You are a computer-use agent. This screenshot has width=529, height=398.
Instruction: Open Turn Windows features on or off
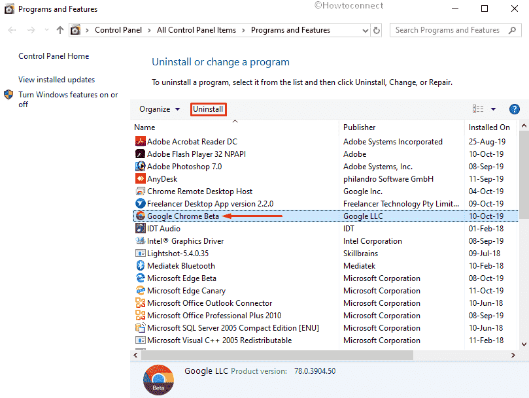(68, 99)
